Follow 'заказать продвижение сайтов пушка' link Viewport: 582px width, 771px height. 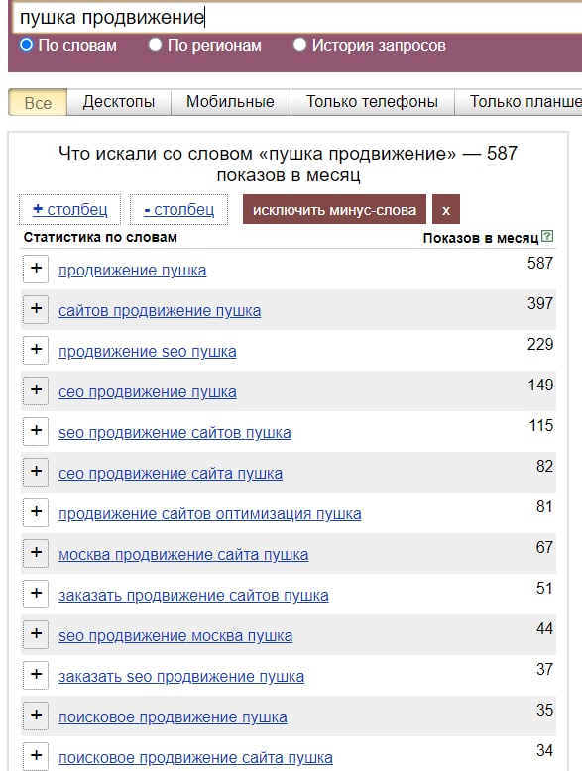(193, 596)
